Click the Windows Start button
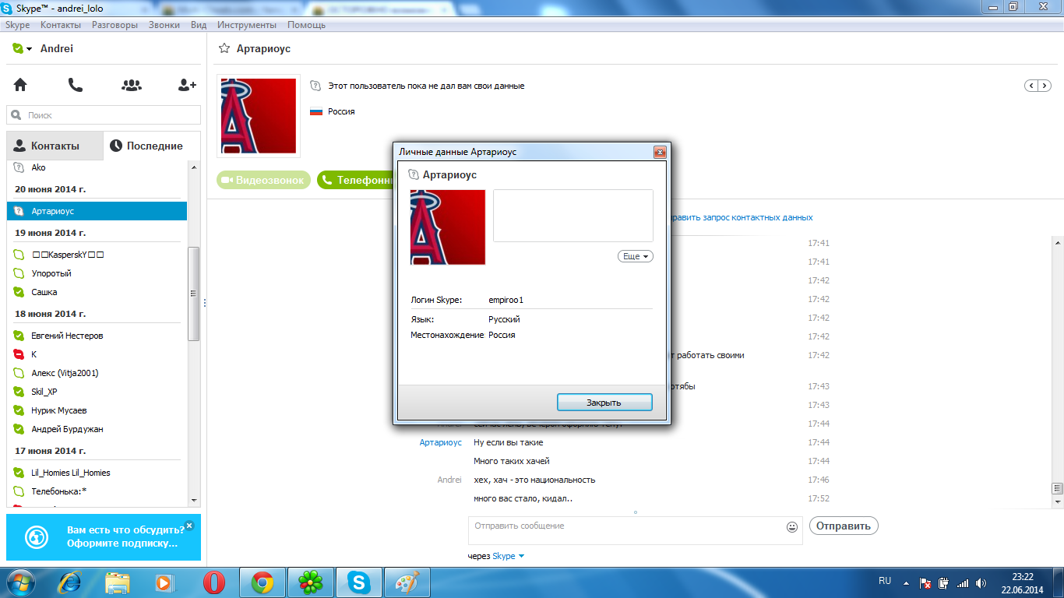Image resolution: width=1064 pixels, height=598 pixels. (20, 582)
